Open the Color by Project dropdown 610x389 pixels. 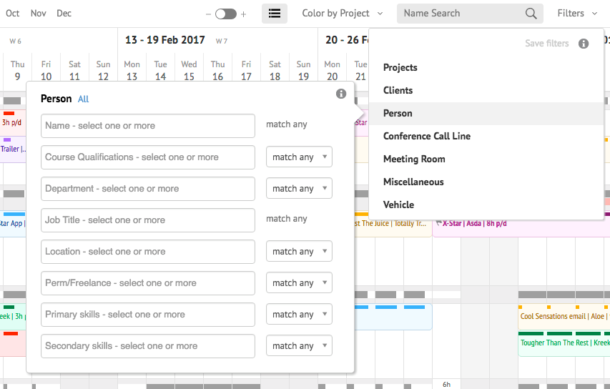point(343,14)
